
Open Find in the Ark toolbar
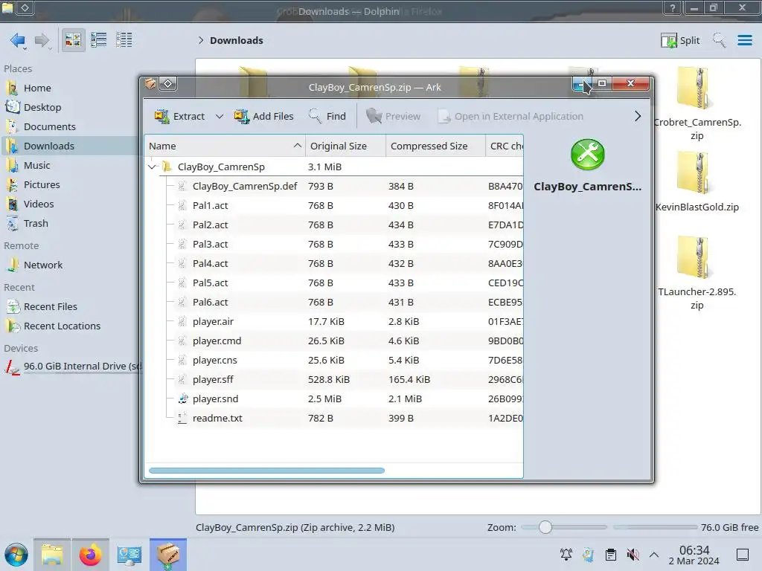[x=327, y=117]
